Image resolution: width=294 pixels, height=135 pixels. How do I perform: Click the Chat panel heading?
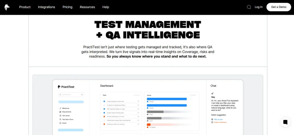(213, 86)
